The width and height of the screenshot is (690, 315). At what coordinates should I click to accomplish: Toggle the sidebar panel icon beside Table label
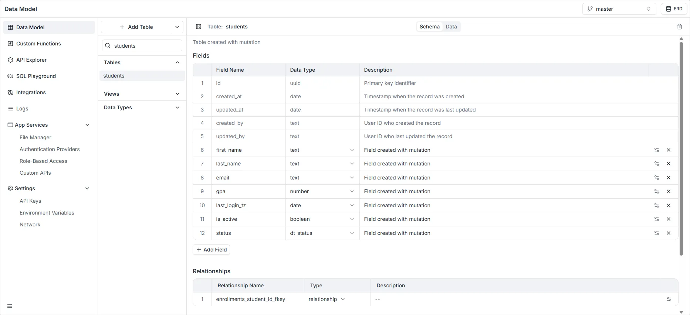click(x=199, y=27)
